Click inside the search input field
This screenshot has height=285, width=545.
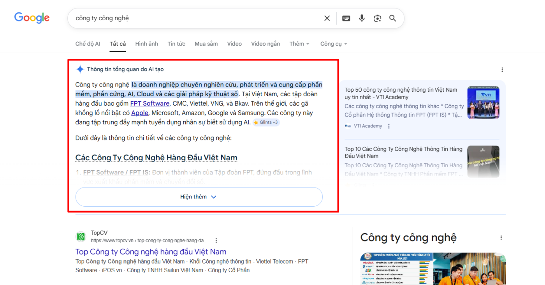coord(195,18)
